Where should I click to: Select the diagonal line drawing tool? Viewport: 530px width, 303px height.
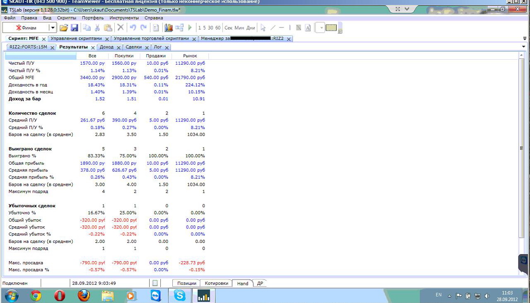tap(273, 28)
